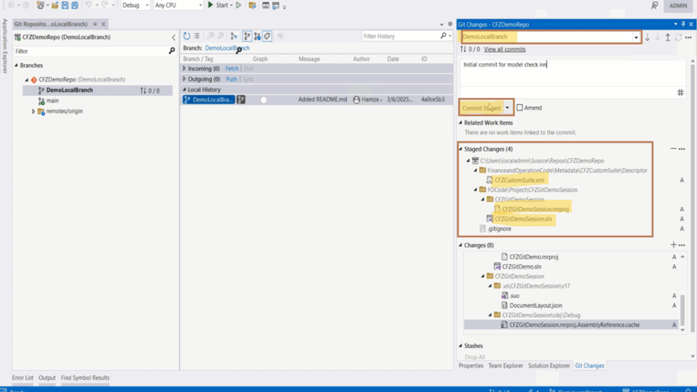This screenshot has height=392, width=697.
Task: Click the branches Filter input field
Action: click(91, 51)
